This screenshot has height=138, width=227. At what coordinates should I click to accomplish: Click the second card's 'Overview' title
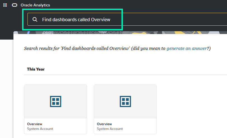pos(104,124)
